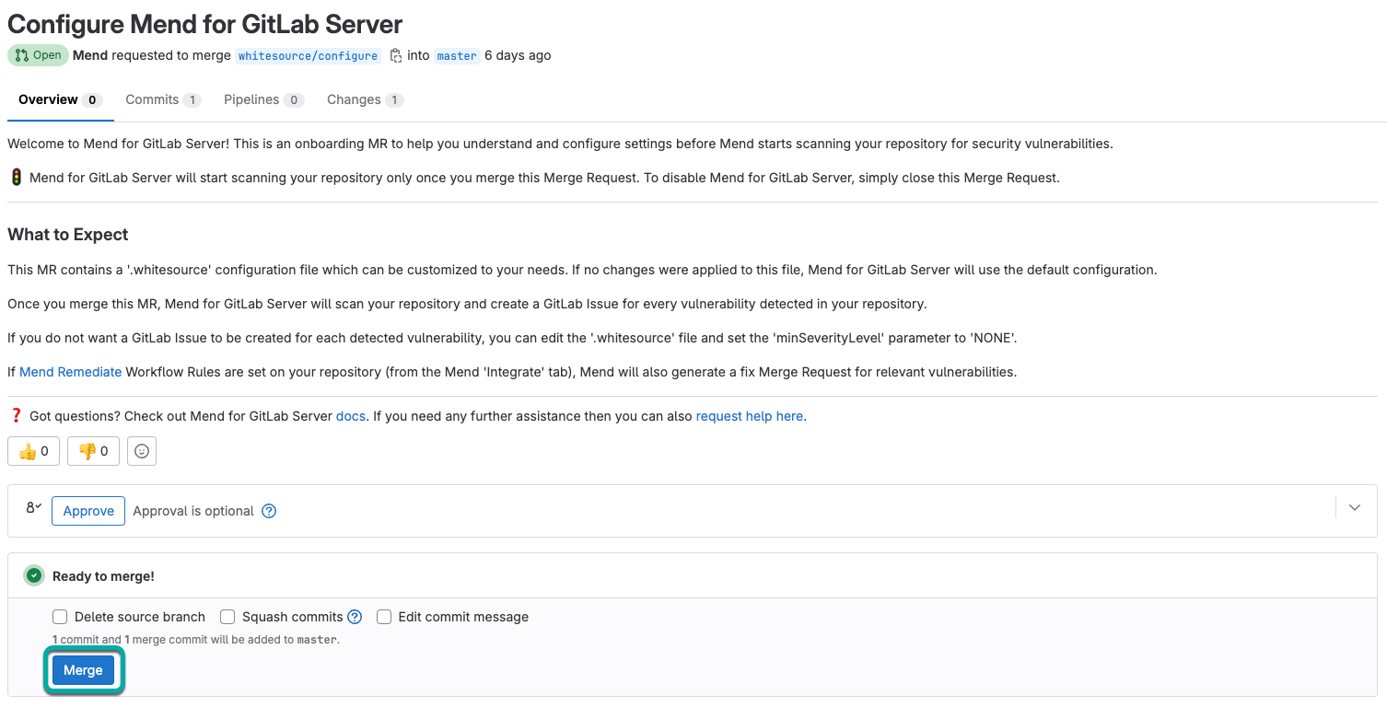The width and height of the screenshot is (1387, 707).
Task: Switch to the Commits tab
Action: point(162,99)
